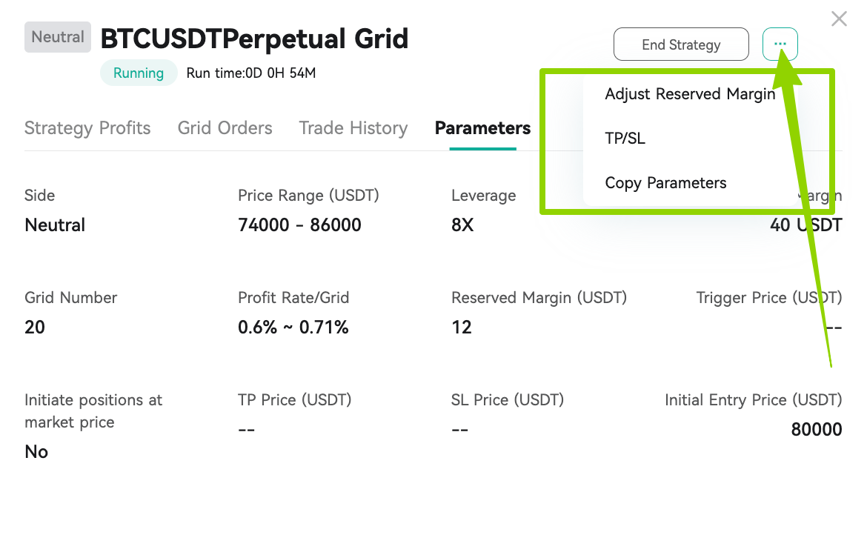Select Adjust Reserved Margin menu option
Viewport: 867px width, 535px height.
[690, 94]
